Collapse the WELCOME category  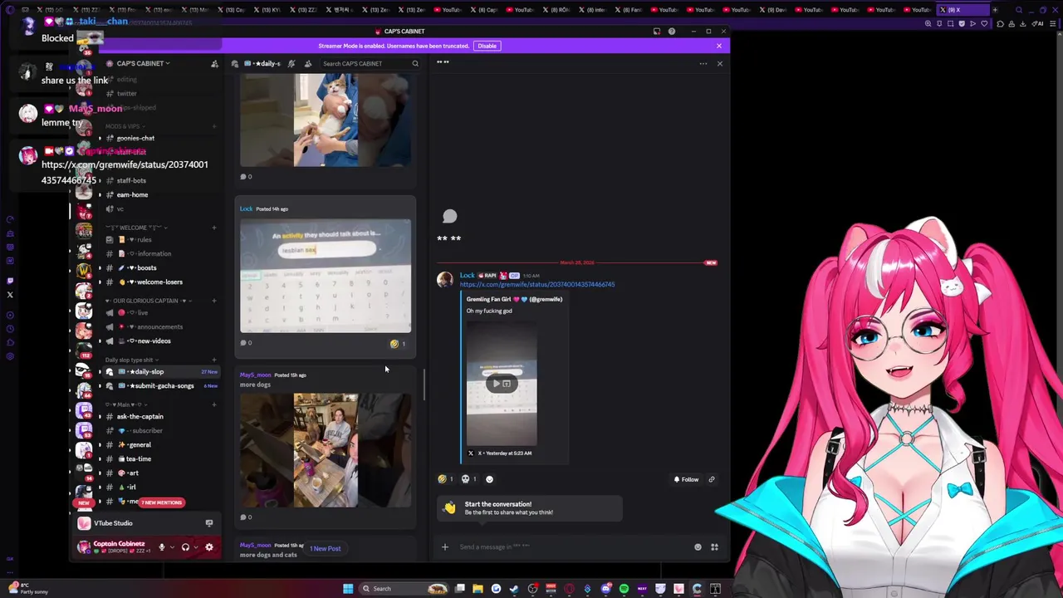135,228
